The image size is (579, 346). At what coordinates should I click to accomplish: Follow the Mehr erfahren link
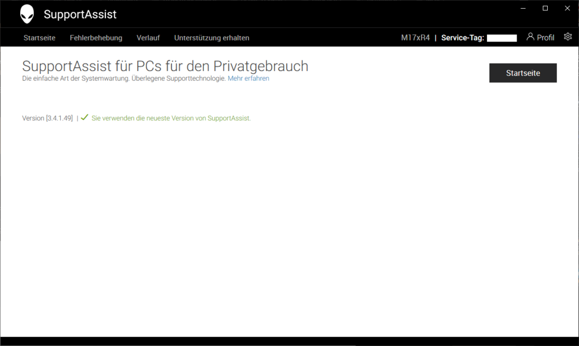pos(248,79)
